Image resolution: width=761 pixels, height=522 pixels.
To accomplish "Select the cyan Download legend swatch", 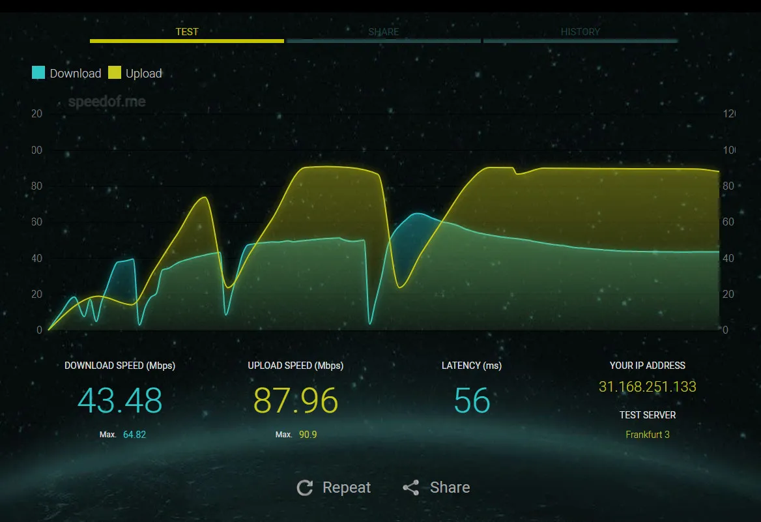I will tap(38, 72).
